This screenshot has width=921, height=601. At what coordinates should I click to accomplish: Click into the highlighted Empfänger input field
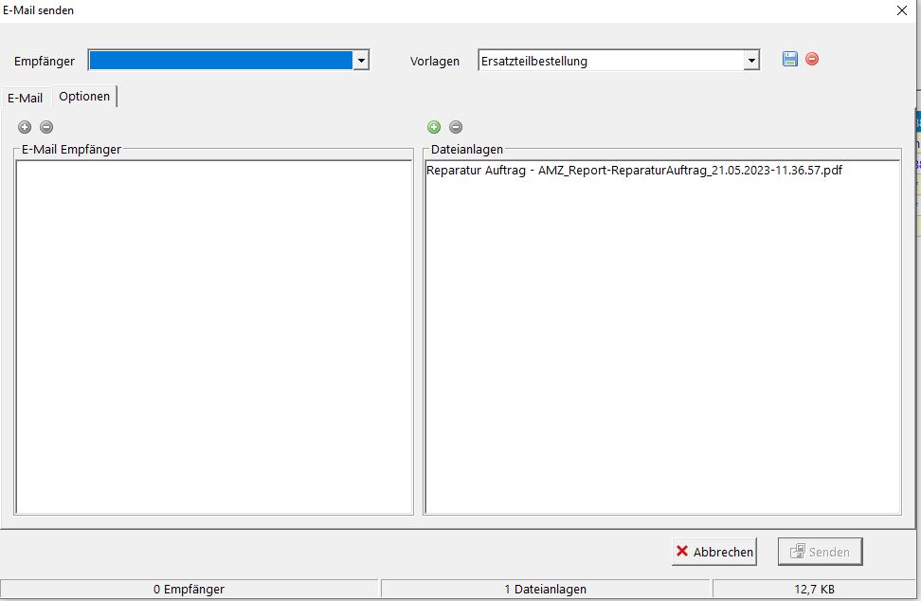220,61
